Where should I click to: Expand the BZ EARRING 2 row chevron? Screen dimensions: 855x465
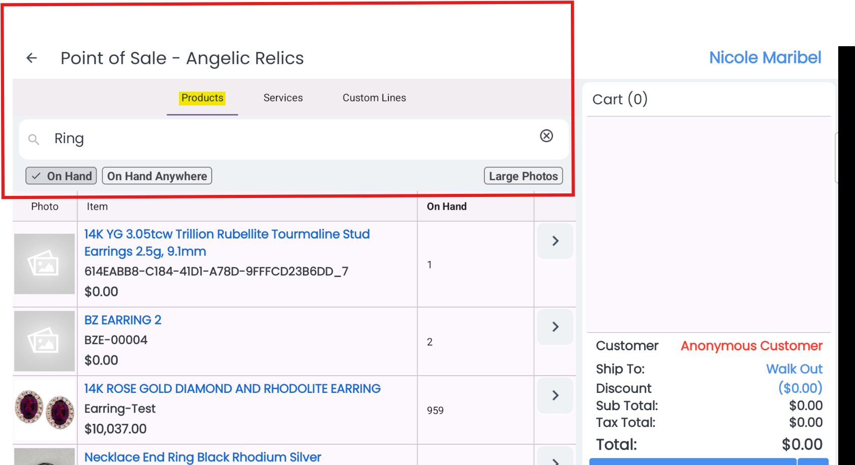pos(555,327)
